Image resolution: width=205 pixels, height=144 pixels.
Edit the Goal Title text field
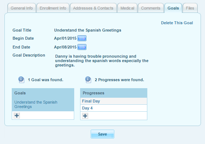87,30
